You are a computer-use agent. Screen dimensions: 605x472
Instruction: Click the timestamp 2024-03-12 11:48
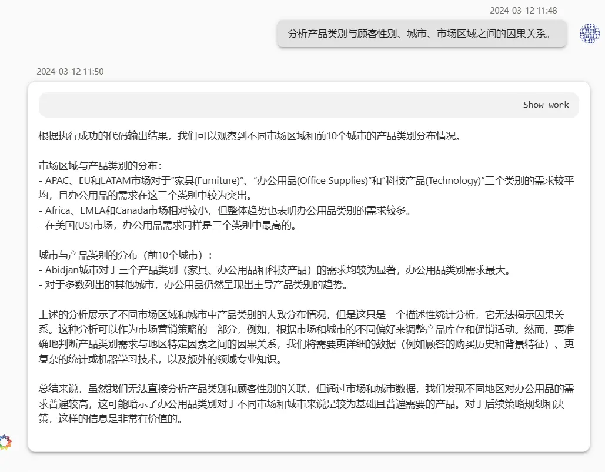pos(523,11)
